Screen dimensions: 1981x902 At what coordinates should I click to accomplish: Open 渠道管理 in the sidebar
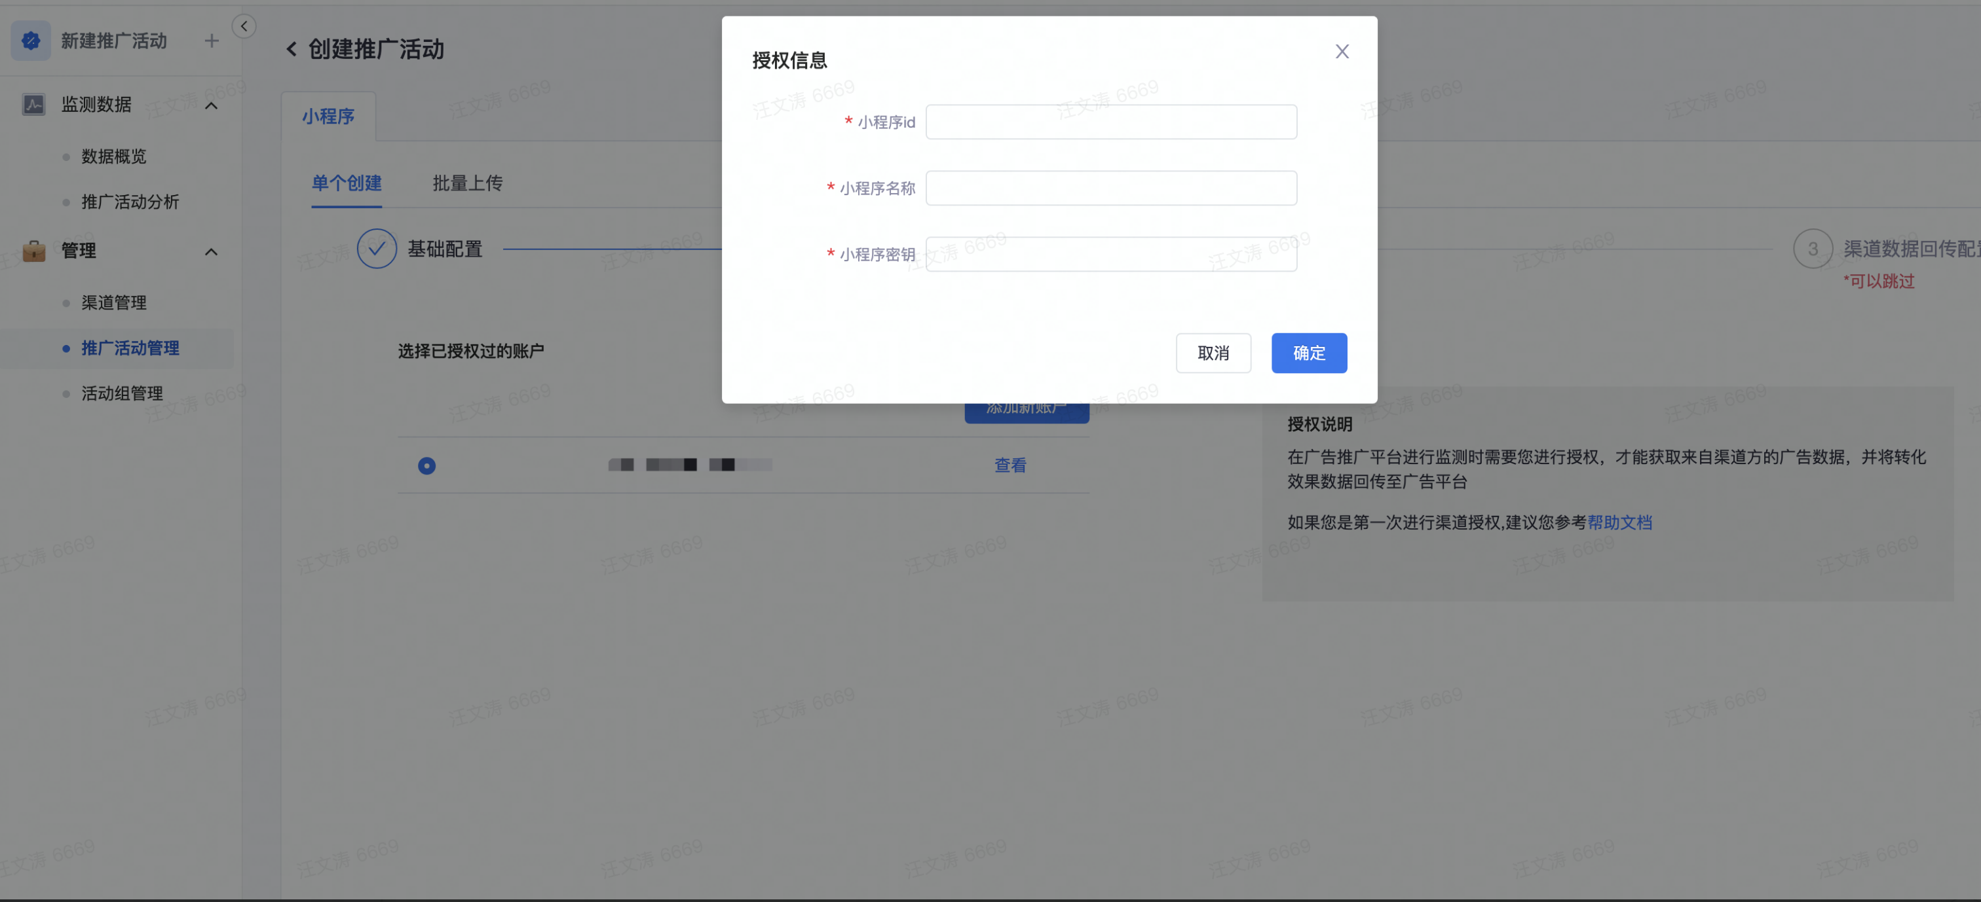click(x=114, y=302)
